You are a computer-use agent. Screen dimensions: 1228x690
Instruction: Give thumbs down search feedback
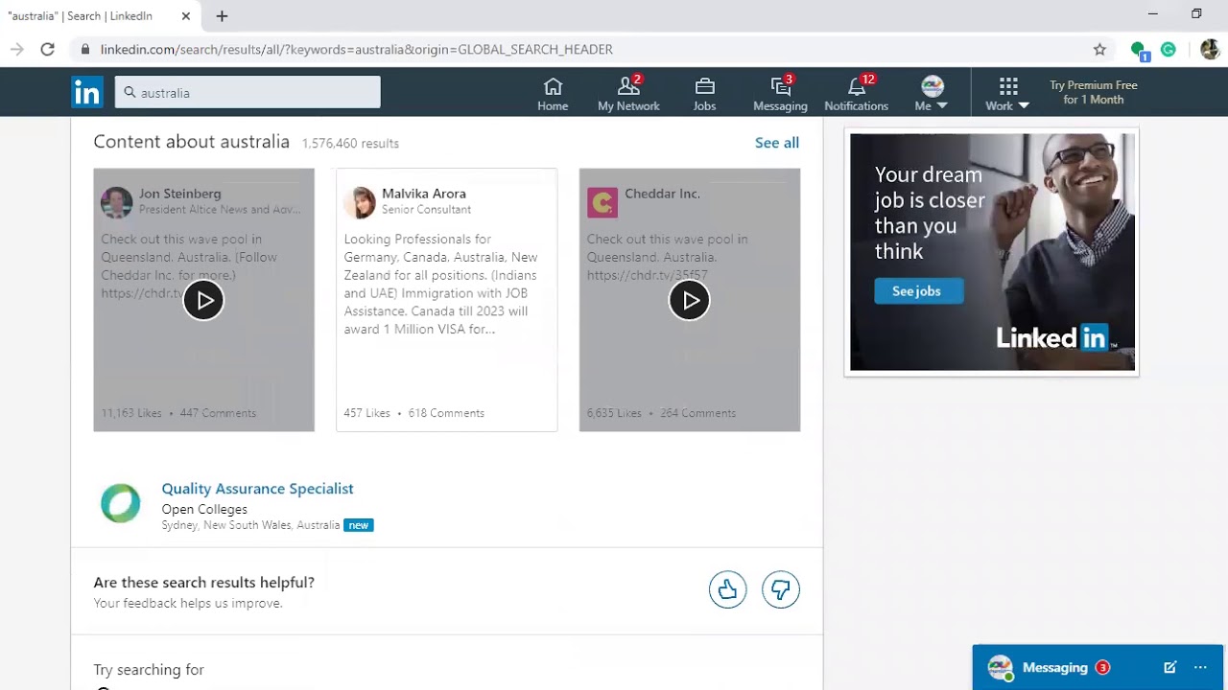point(781,589)
